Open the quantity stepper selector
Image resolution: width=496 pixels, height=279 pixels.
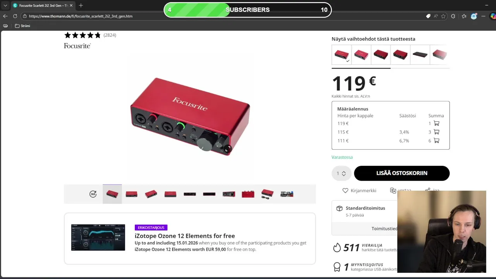(x=341, y=173)
